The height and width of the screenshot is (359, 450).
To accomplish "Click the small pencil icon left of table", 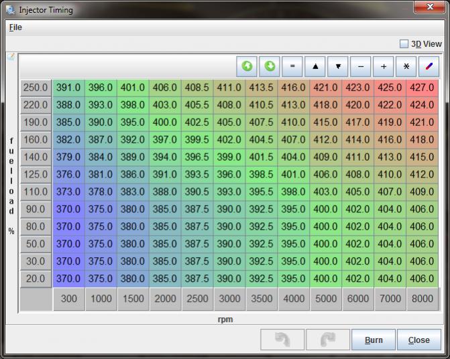I will pos(11,58).
